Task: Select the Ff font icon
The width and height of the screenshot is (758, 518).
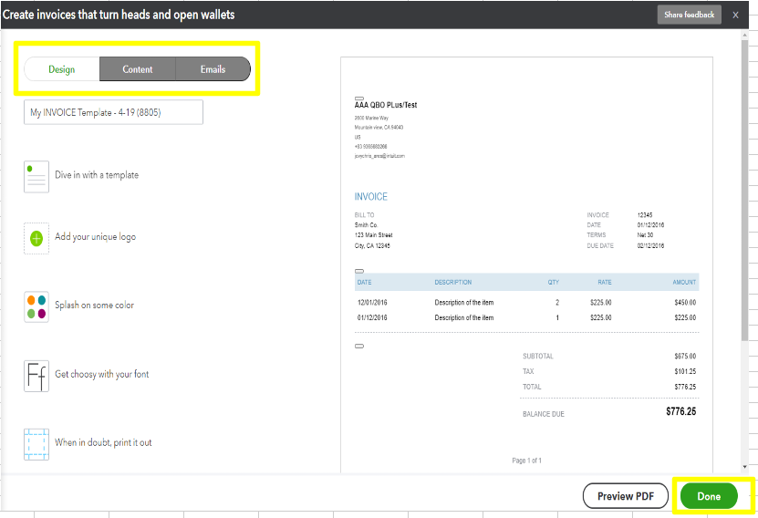Action: (36, 375)
